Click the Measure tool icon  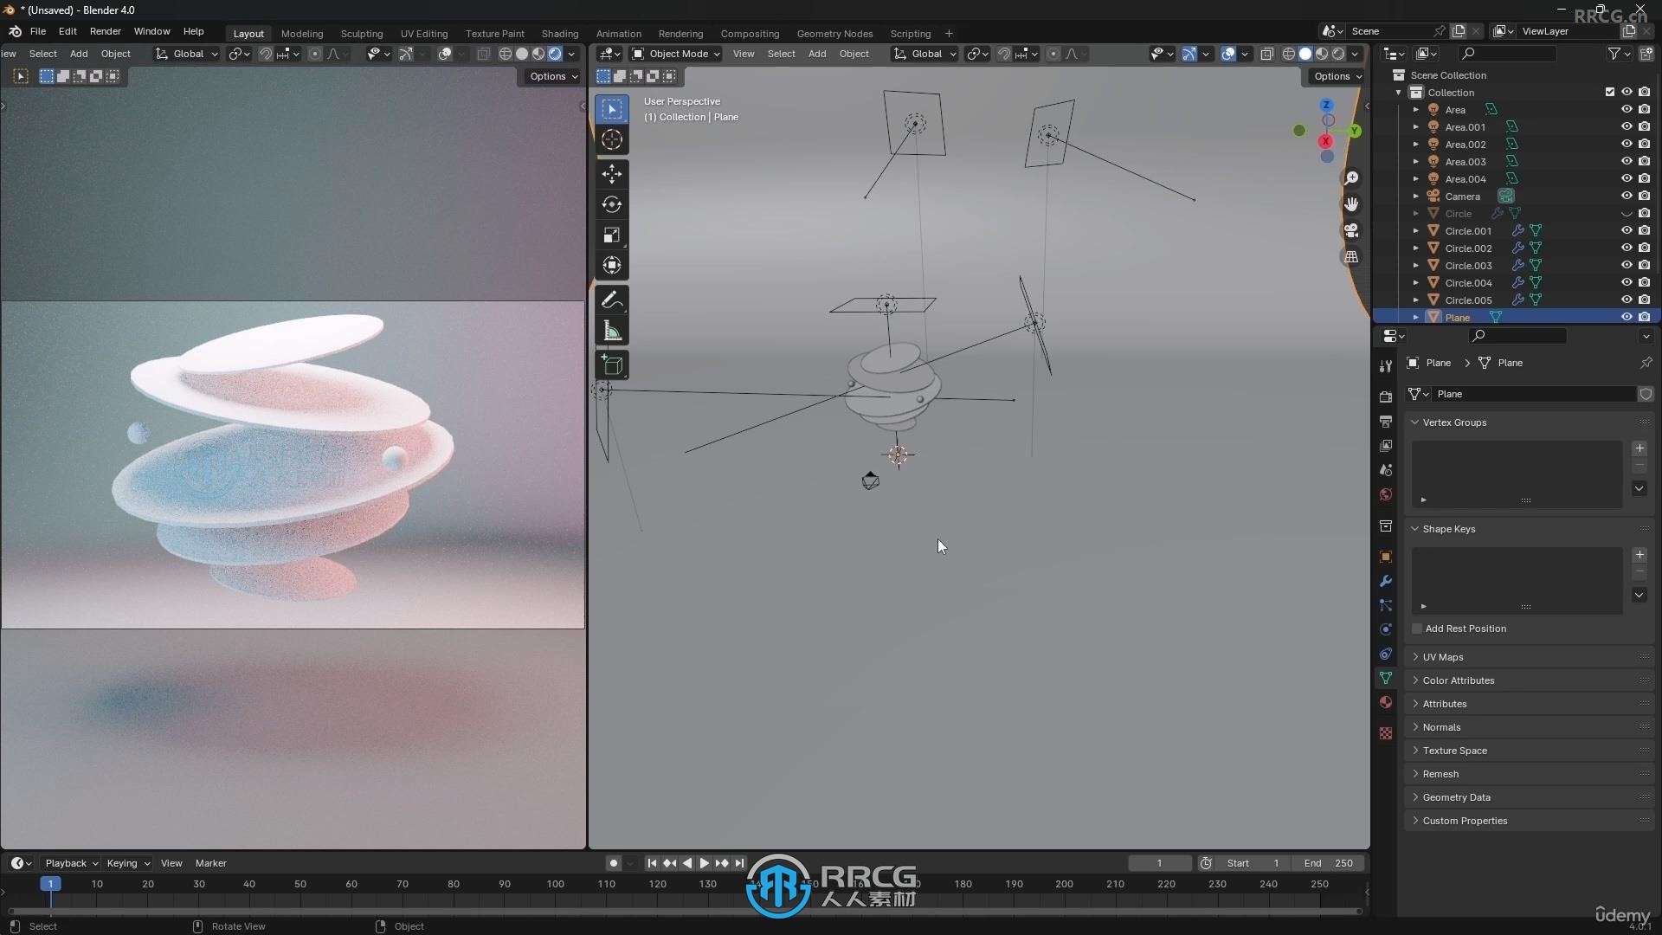point(613,331)
